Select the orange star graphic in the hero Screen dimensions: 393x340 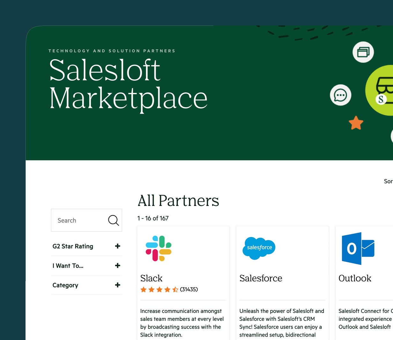click(356, 123)
